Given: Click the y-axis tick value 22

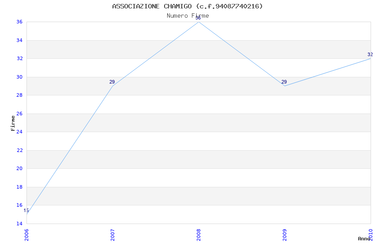Looking at the screenshot, I should (19, 150).
